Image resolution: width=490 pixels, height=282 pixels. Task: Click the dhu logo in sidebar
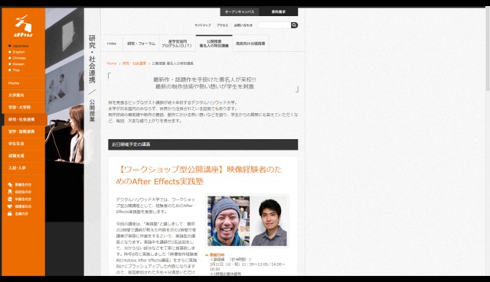click(x=24, y=26)
